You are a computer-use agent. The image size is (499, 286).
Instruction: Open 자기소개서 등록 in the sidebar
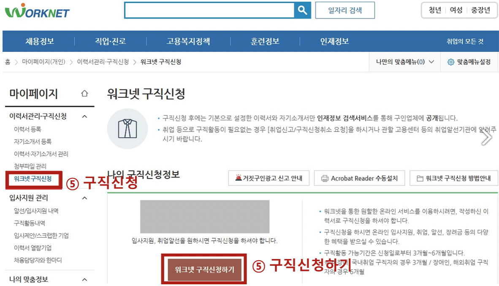point(33,142)
